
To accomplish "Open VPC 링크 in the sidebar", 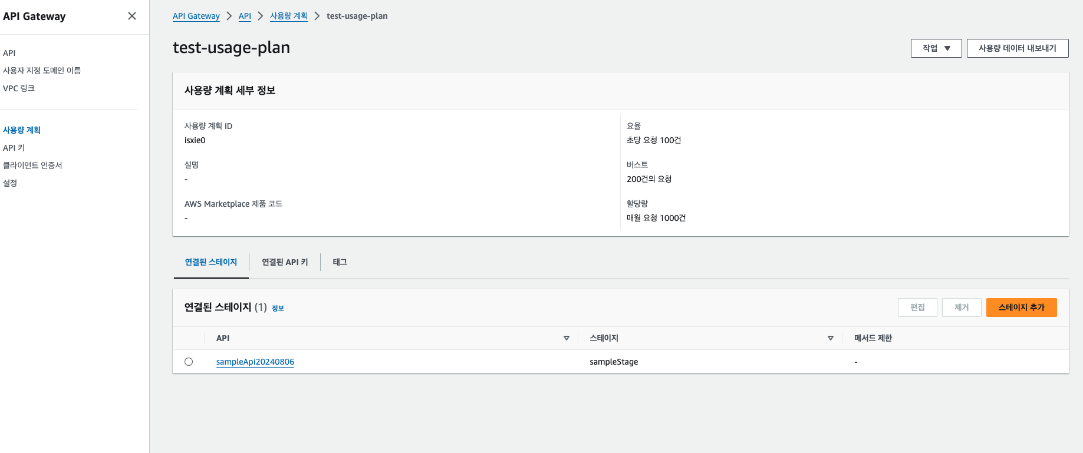I will click(x=19, y=88).
